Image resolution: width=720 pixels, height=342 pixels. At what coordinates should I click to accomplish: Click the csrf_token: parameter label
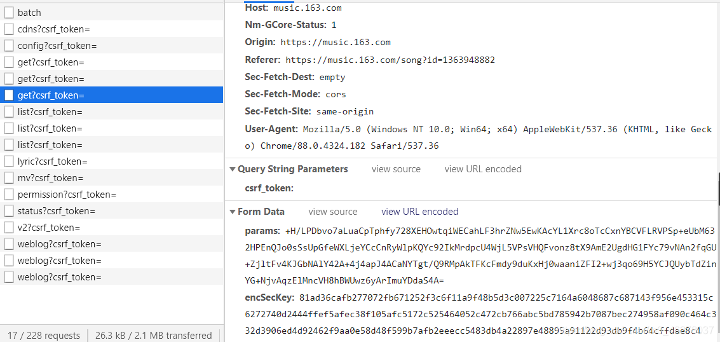pyautogui.click(x=269, y=188)
